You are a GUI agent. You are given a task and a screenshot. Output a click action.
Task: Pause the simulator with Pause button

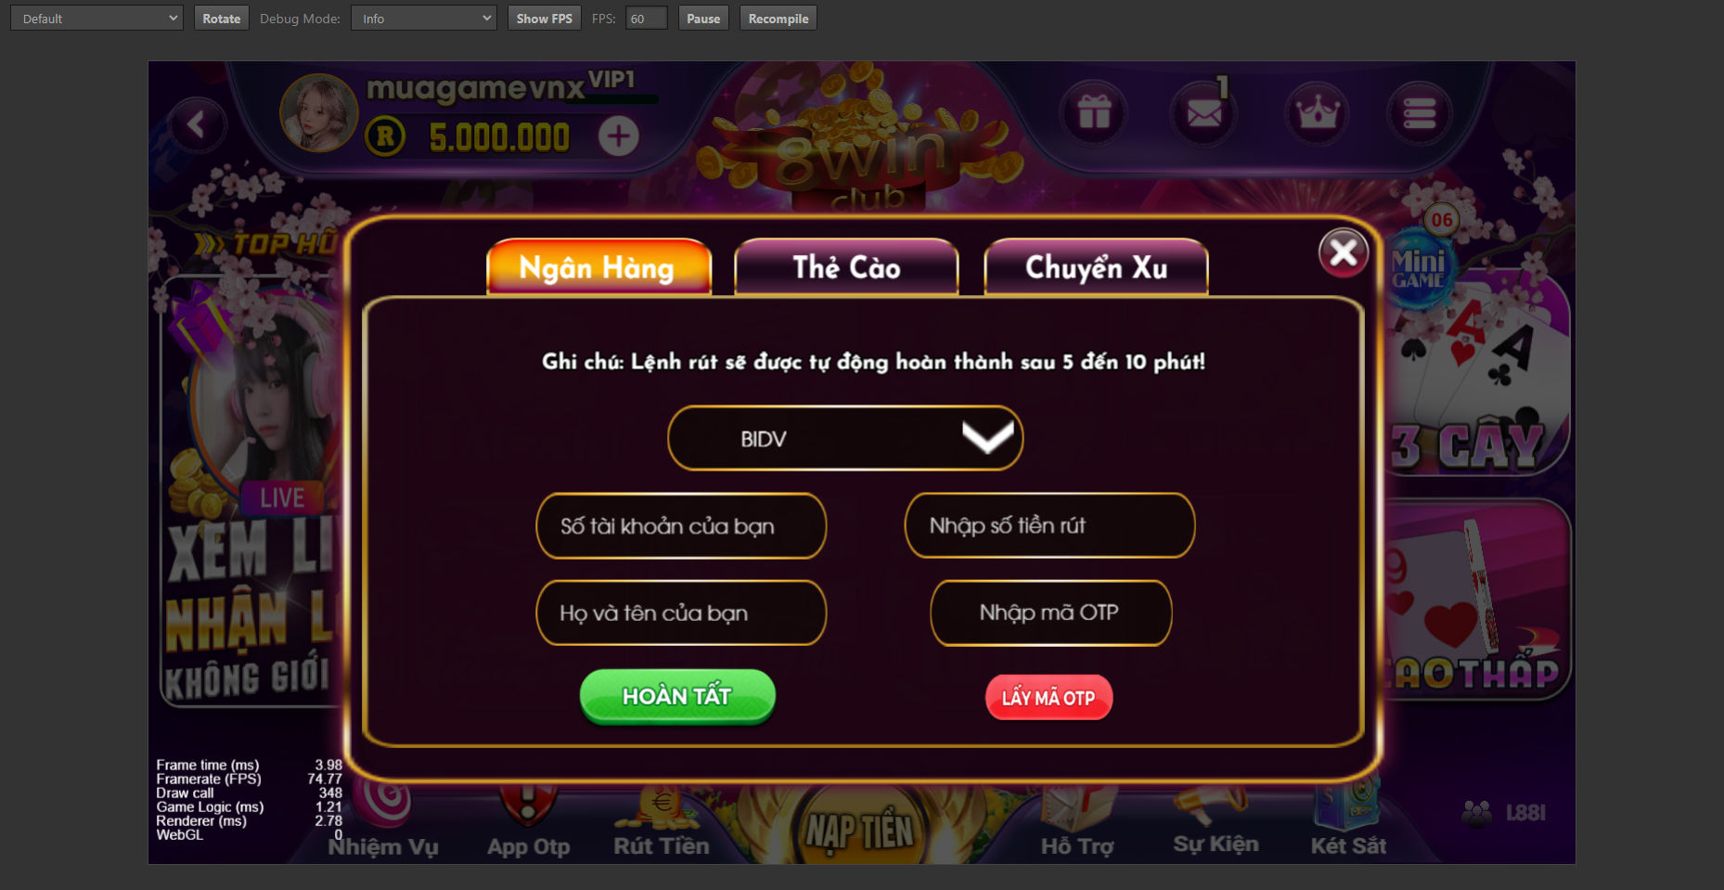pos(703,19)
